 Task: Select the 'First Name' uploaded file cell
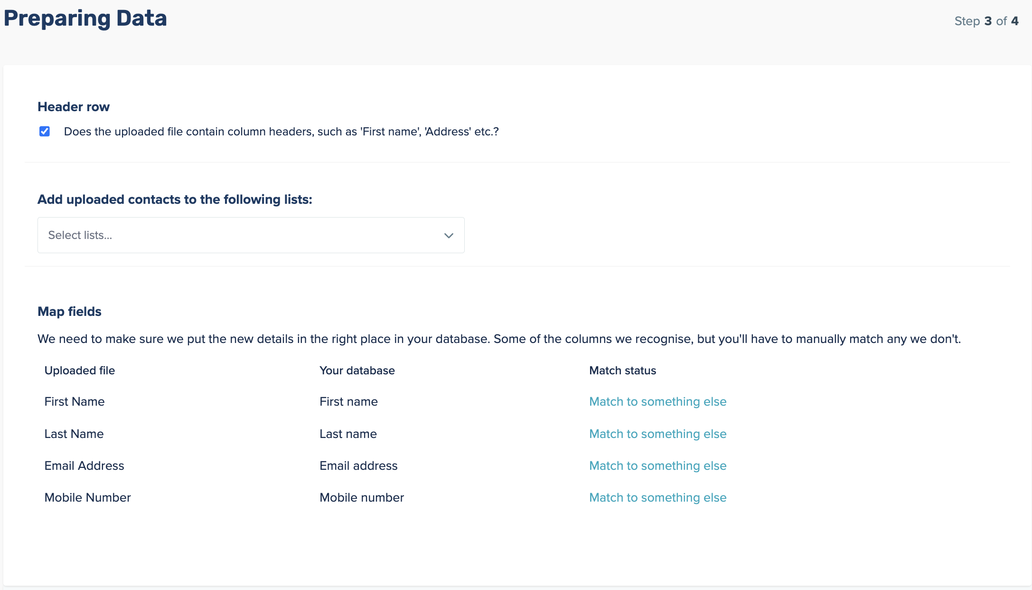pos(75,402)
